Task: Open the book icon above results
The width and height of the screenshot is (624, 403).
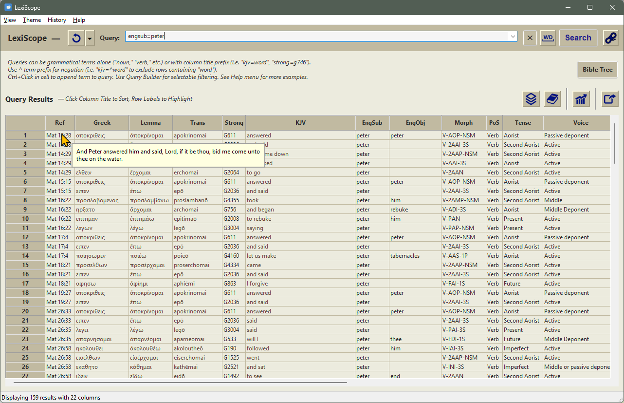Action: pos(552,99)
